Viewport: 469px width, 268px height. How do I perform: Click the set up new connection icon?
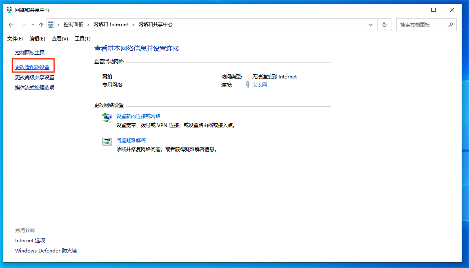coord(107,118)
